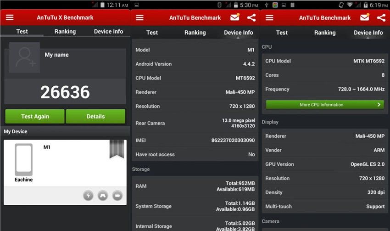
Task: Open mail messages icon in right screen
Action: (x=365, y=17)
